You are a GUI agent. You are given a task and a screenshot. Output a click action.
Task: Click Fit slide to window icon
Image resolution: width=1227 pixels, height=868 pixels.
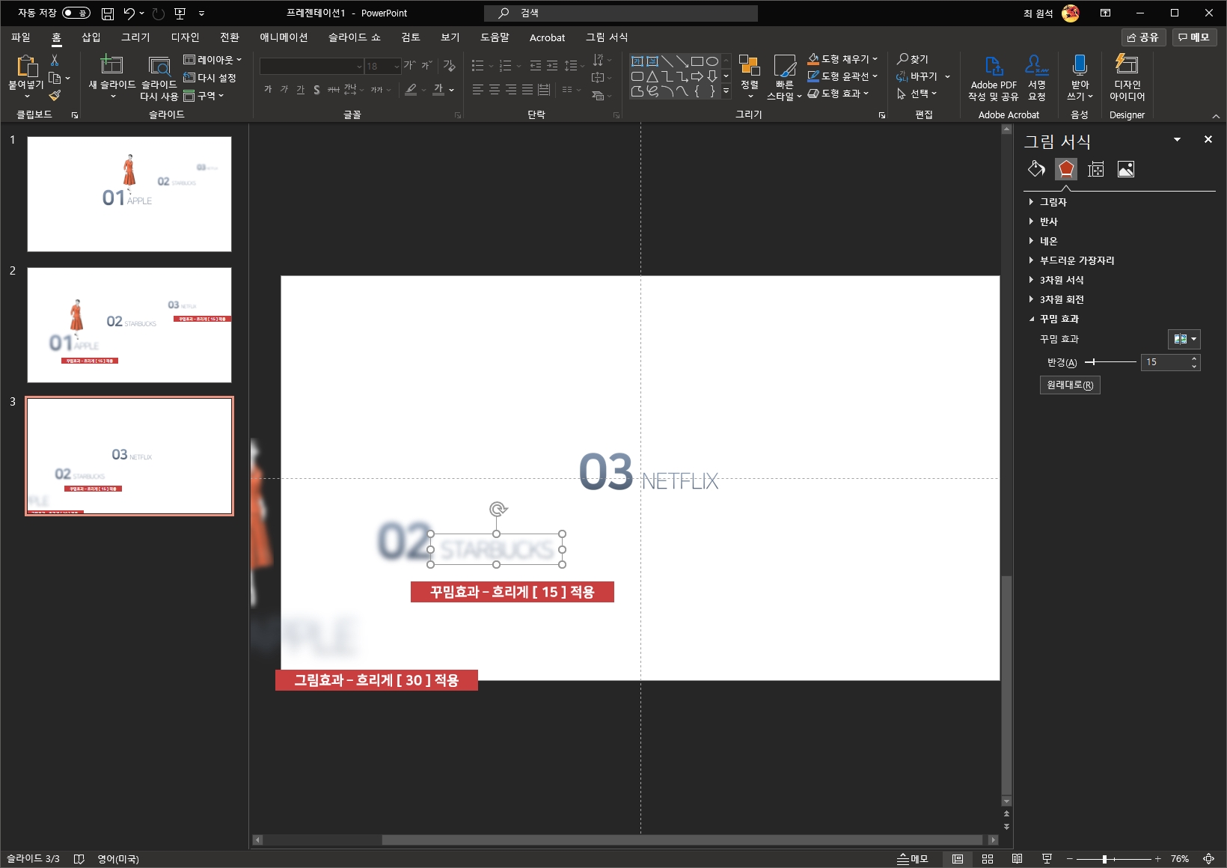(x=1208, y=859)
